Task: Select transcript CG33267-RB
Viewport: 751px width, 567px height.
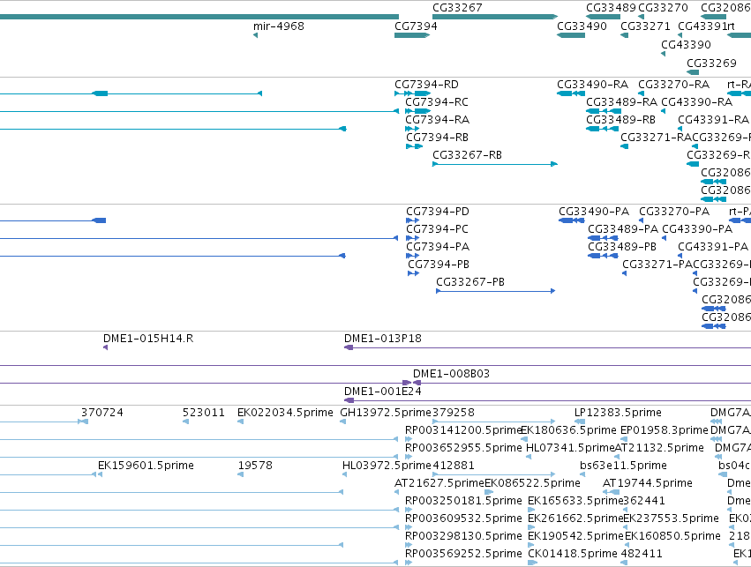Action: pyautogui.click(x=467, y=155)
